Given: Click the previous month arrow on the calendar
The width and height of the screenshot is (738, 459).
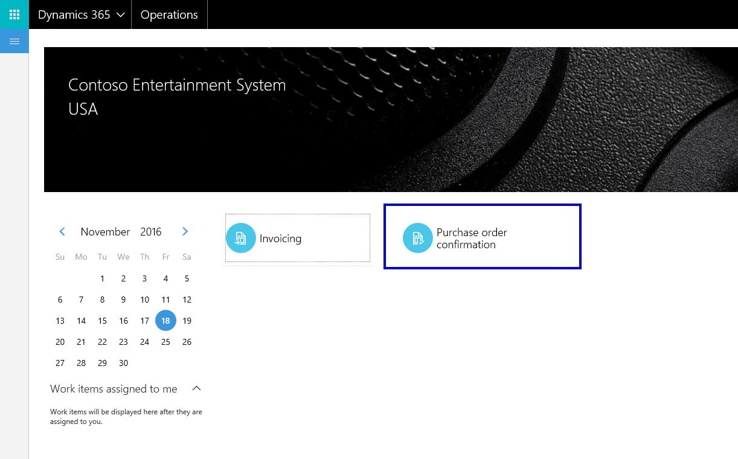Looking at the screenshot, I should click(62, 231).
